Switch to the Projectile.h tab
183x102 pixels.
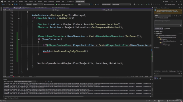pos(6,8)
